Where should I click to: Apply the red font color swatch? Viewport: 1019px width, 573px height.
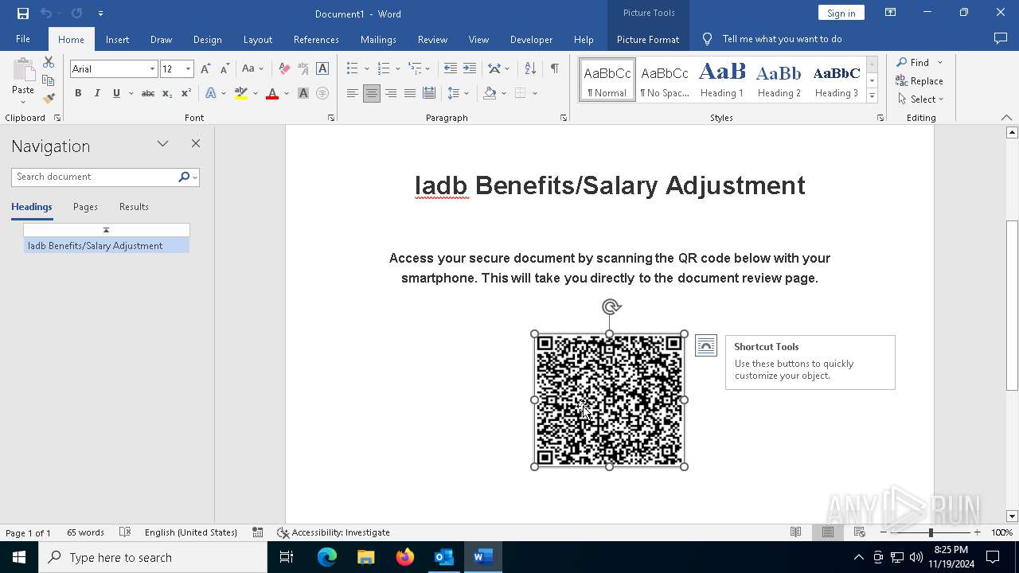(272, 93)
